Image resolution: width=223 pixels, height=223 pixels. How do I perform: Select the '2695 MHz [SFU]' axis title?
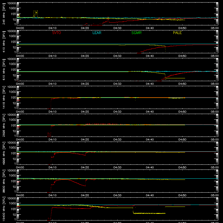4,125
